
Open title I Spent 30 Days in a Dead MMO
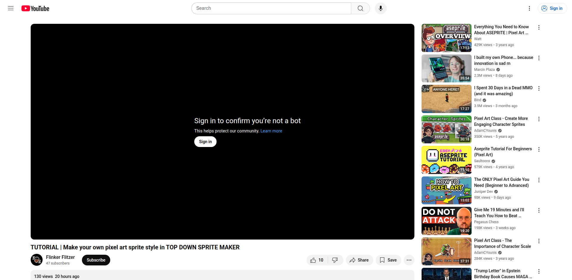pos(503,91)
